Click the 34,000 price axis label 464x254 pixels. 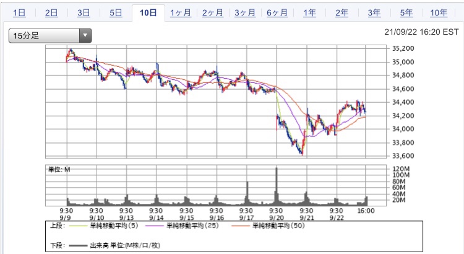click(x=403, y=129)
